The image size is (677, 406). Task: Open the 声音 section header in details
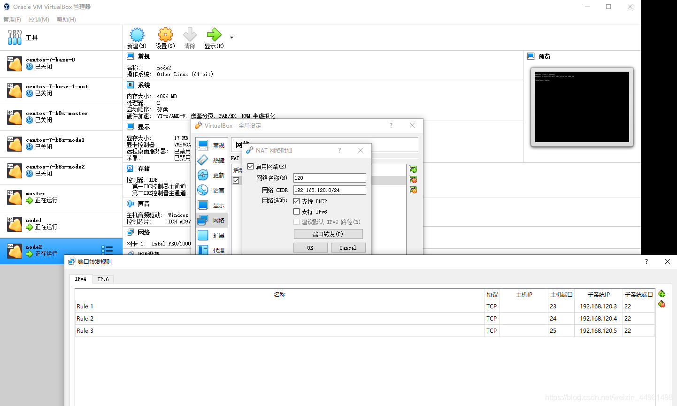[144, 204]
